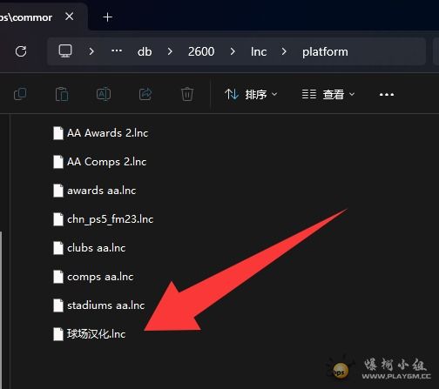
Task: Click the navigation pane scrollbar at left edge
Action: [x=1, y=310]
